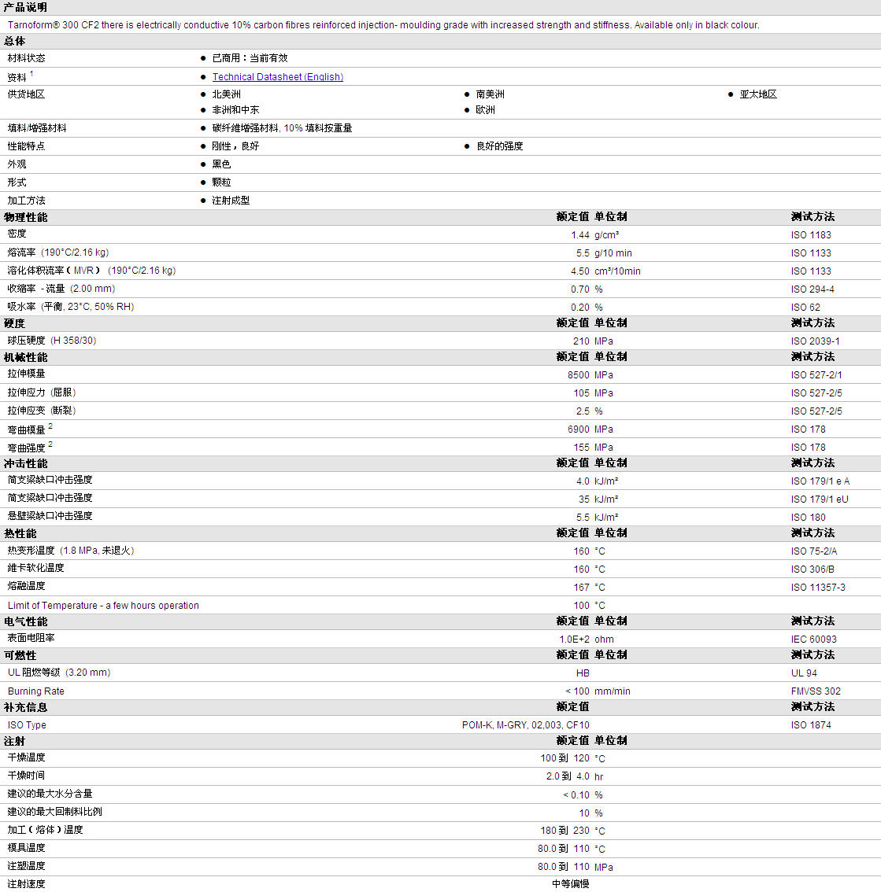Click the 干燥时间 row label
Screen dimensions: 881x892
(26, 776)
